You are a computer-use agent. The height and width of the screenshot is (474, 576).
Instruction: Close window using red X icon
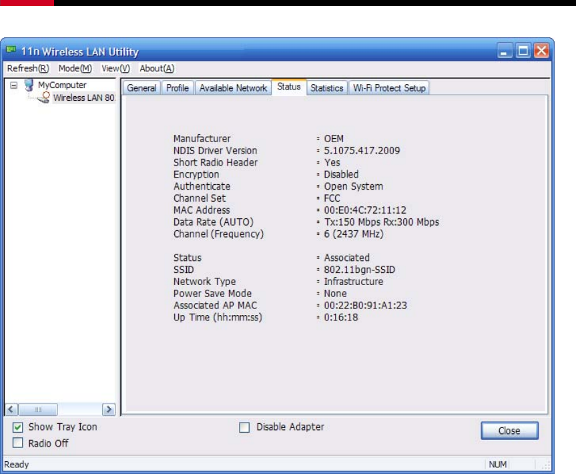point(541,51)
